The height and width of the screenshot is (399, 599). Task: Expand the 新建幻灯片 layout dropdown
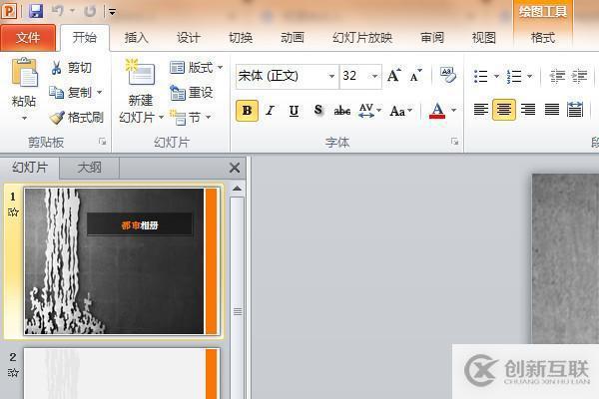(x=161, y=118)
